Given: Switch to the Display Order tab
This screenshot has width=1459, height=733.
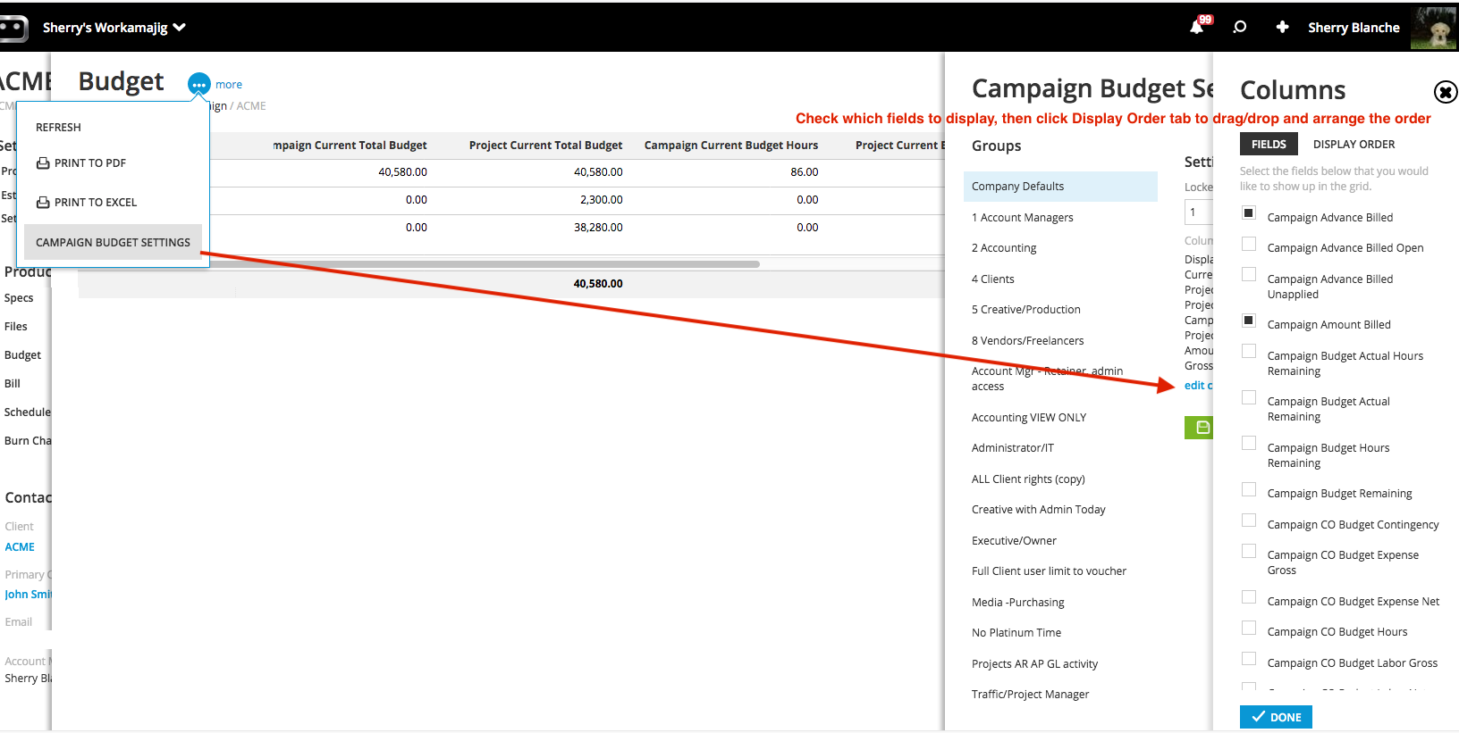Looking at the screenshot, I should (1354, 144).
